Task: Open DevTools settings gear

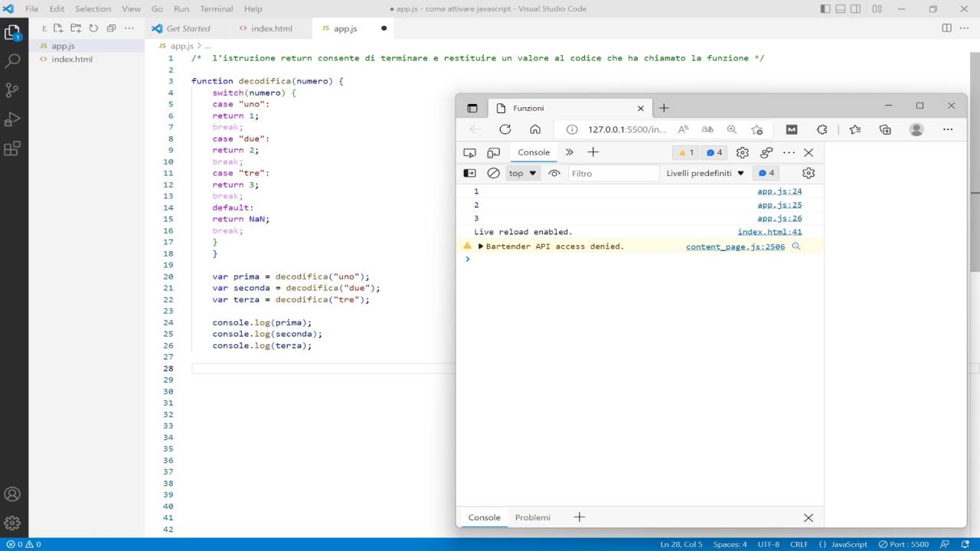Action: click(x=741, y=152)
